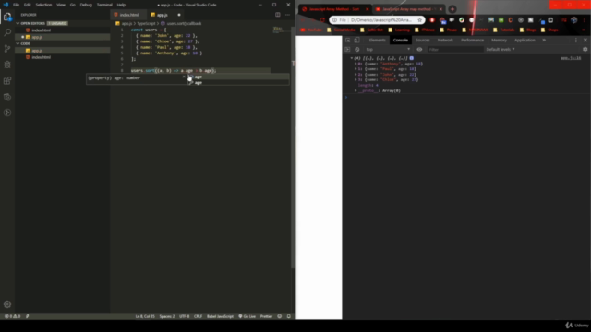Open the app.js source link in console

point(571,58)
